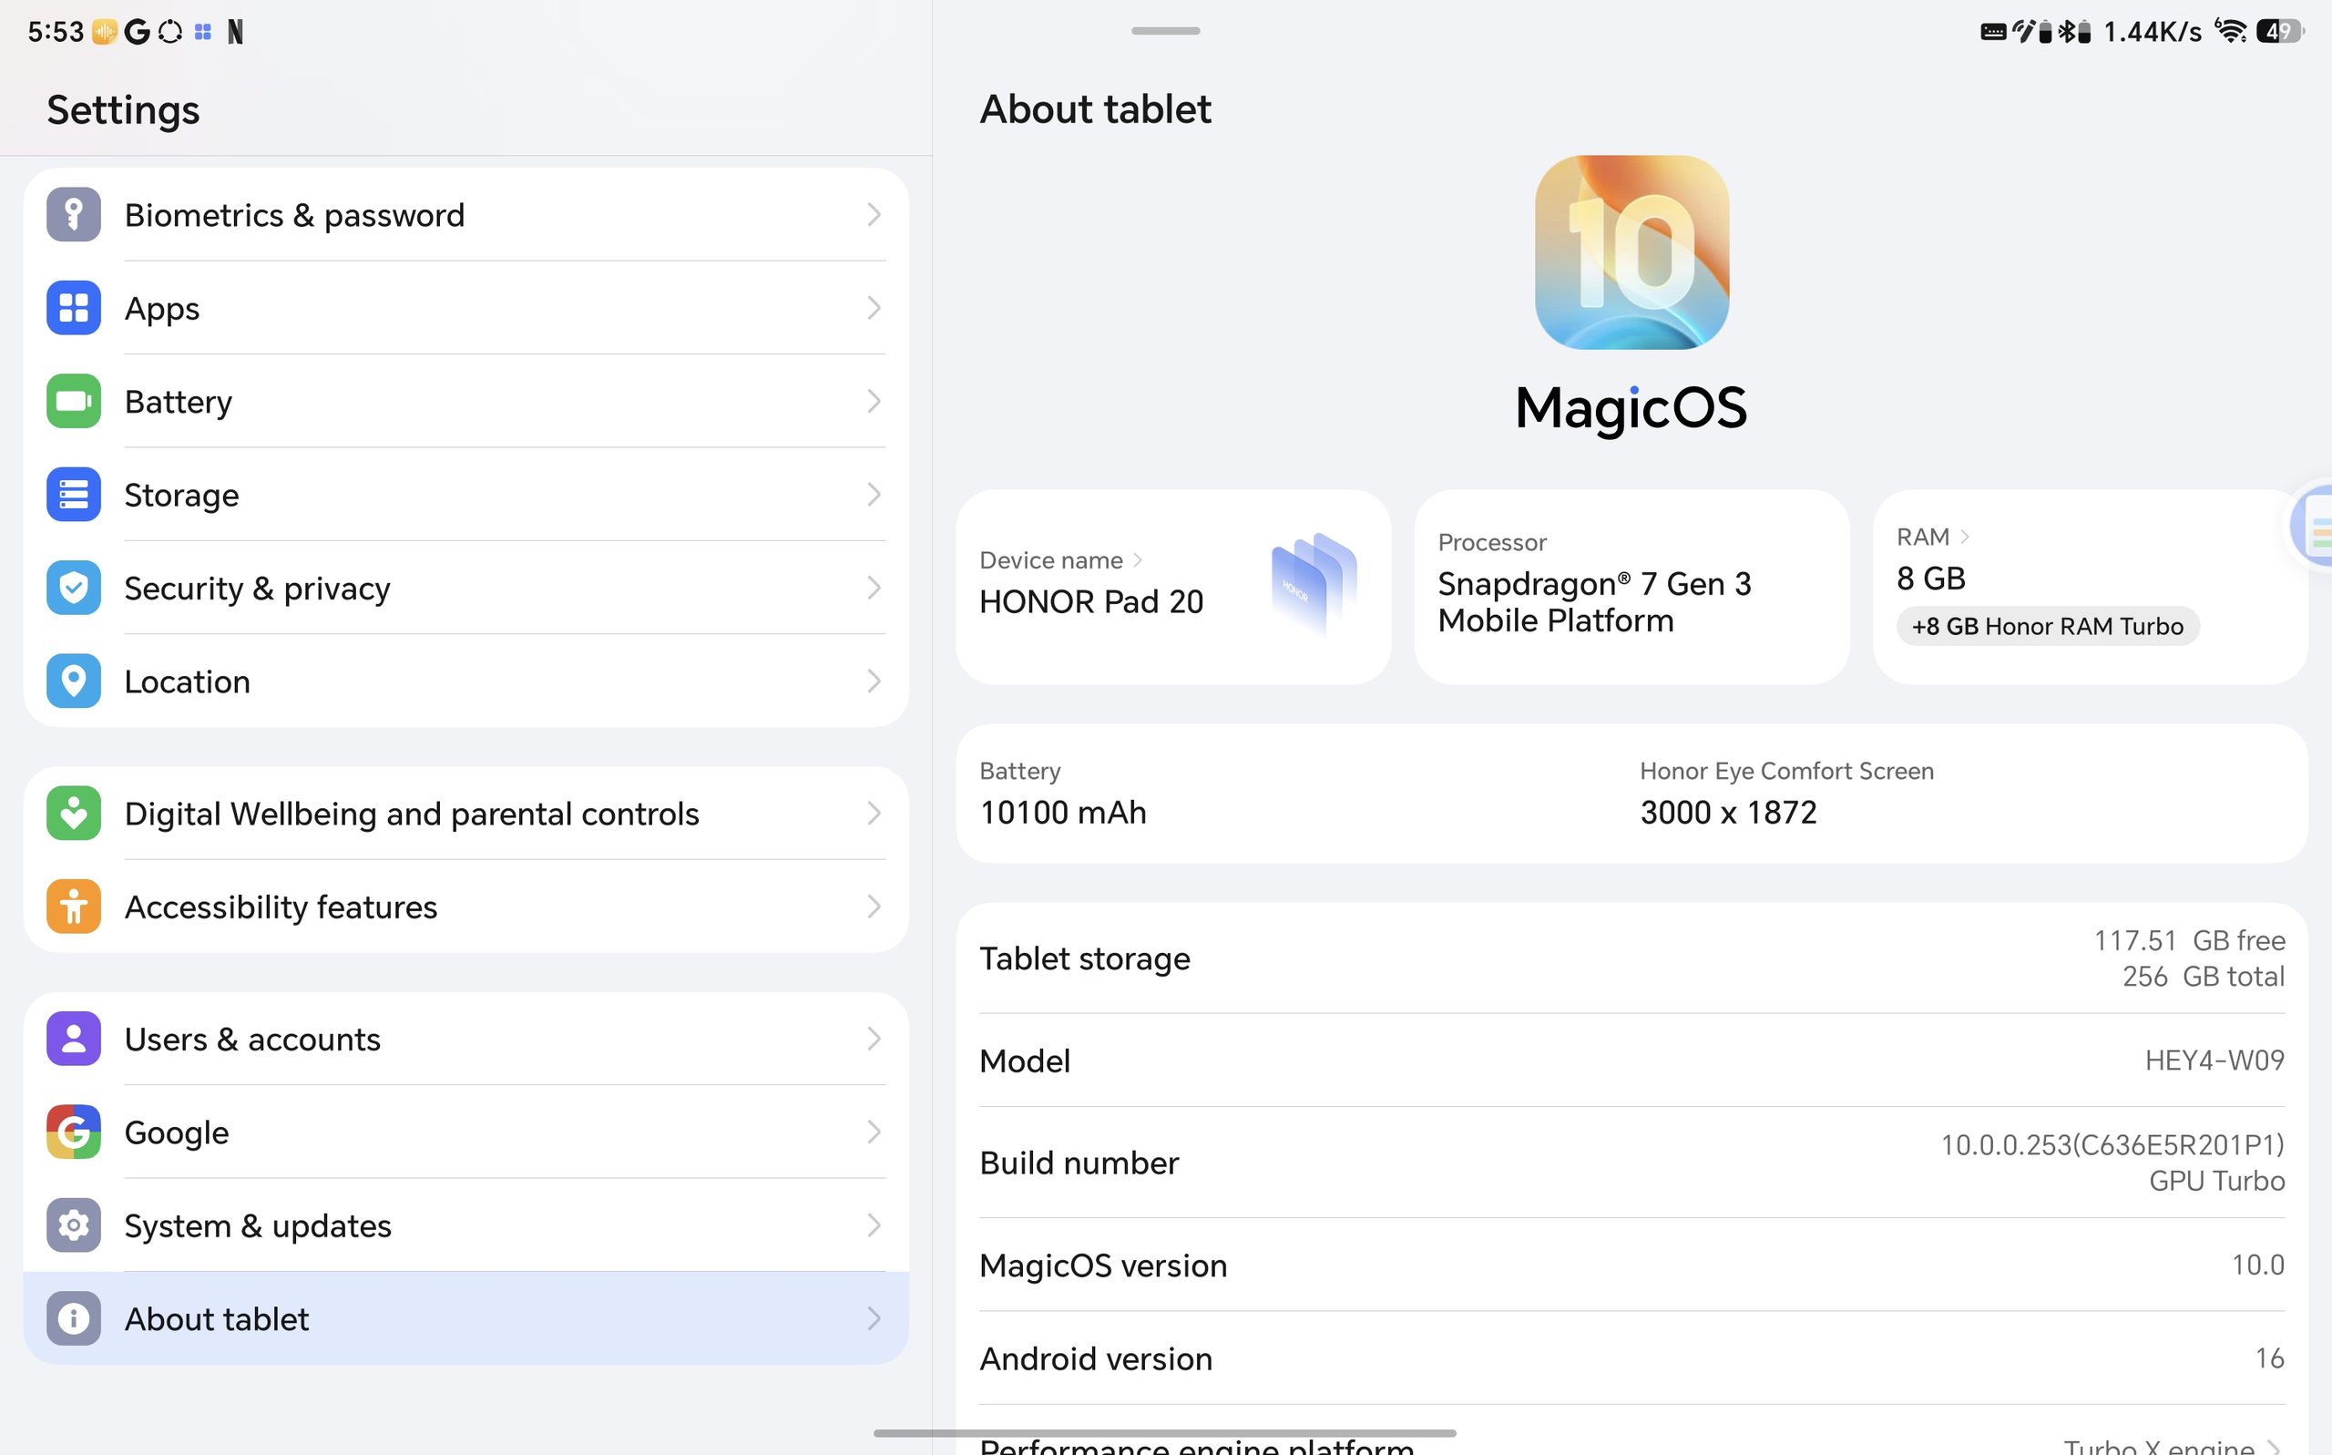Tap the HONOR Pad device image
2332x1455 pixels.
coord(1314,584)
